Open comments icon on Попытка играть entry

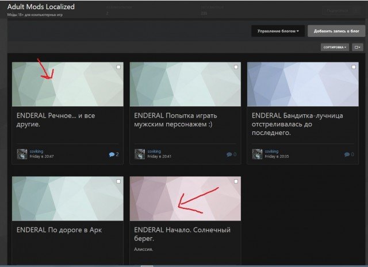tap(231, 154)
